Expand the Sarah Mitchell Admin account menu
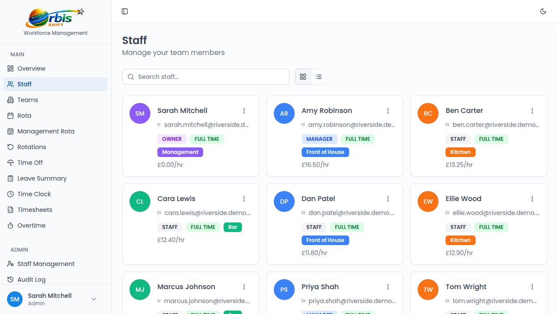558x314 pixels. click(x=55, y=299)
